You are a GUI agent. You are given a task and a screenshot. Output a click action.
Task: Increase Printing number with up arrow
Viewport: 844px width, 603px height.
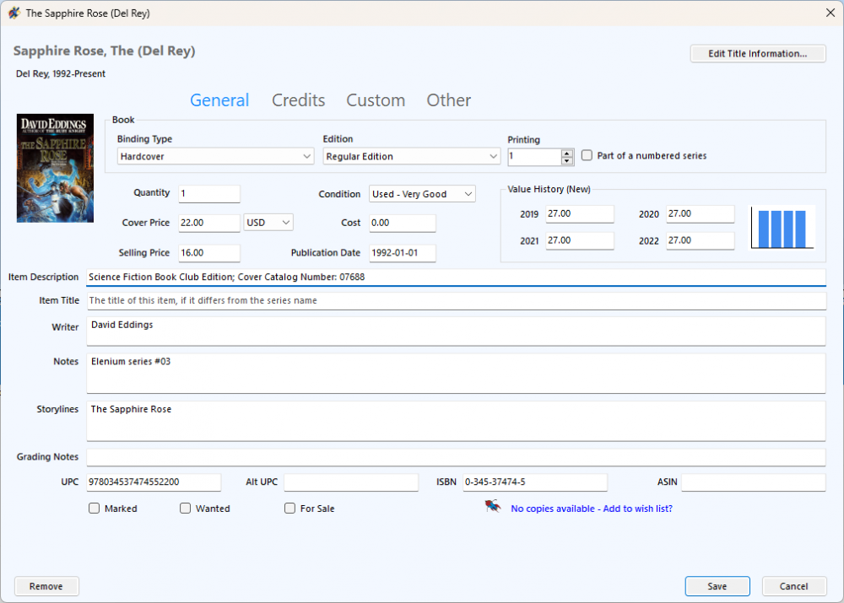tap(567, 153)
